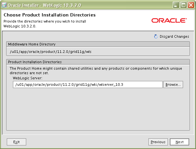Click the Oracle logo in the header
This screenshot has width=196, height=149.
(x=169, y=21)
